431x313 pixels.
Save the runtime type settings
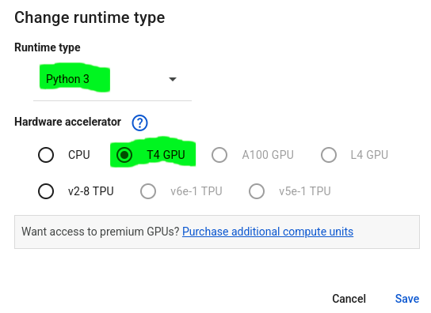click(x=407, y=299)
